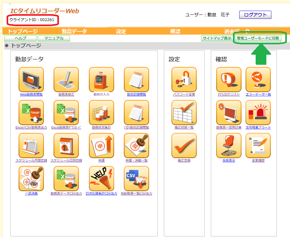
Task: Click the 確定登録 checkmark icon
Action: 184,146
